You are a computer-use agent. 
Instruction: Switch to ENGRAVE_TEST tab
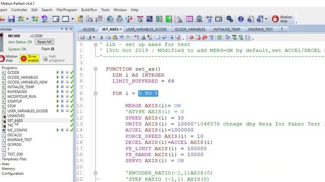point(261,29)
